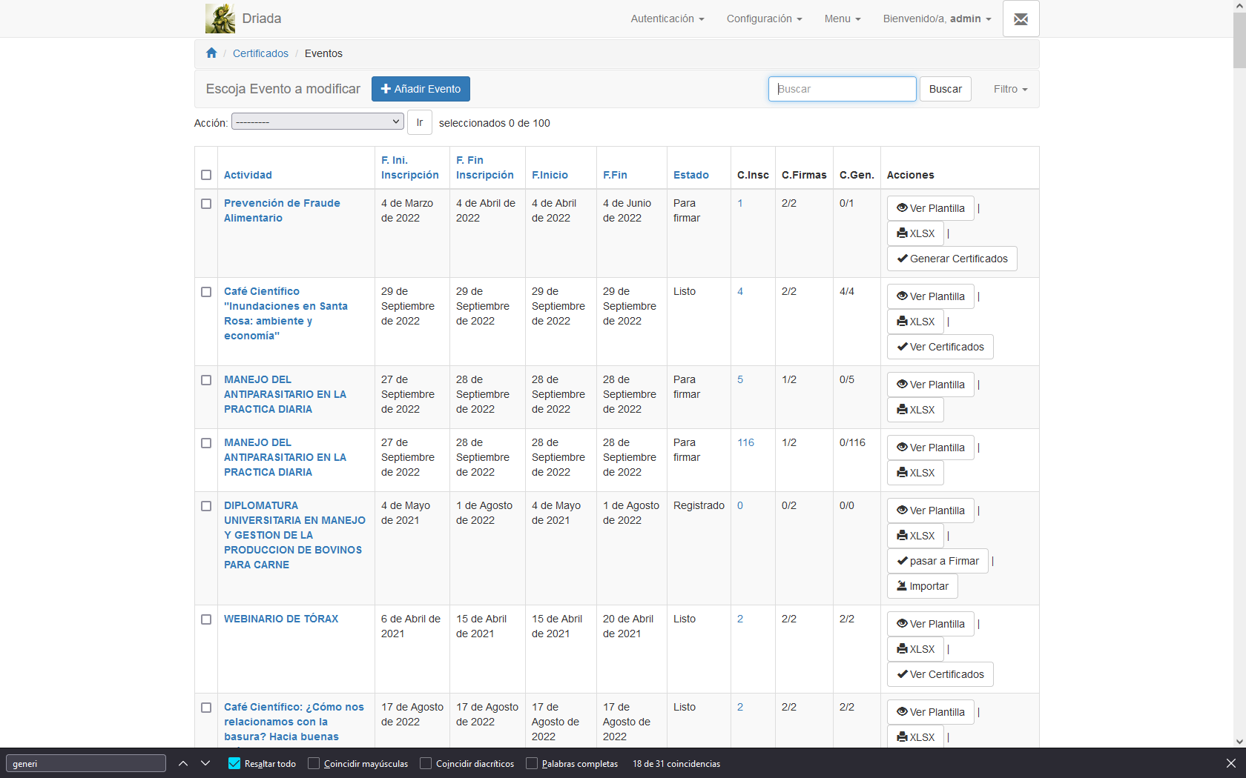Open the envelope messages icon
The width and height of the screenshot is (1246, 778).
coord(1021,19)
